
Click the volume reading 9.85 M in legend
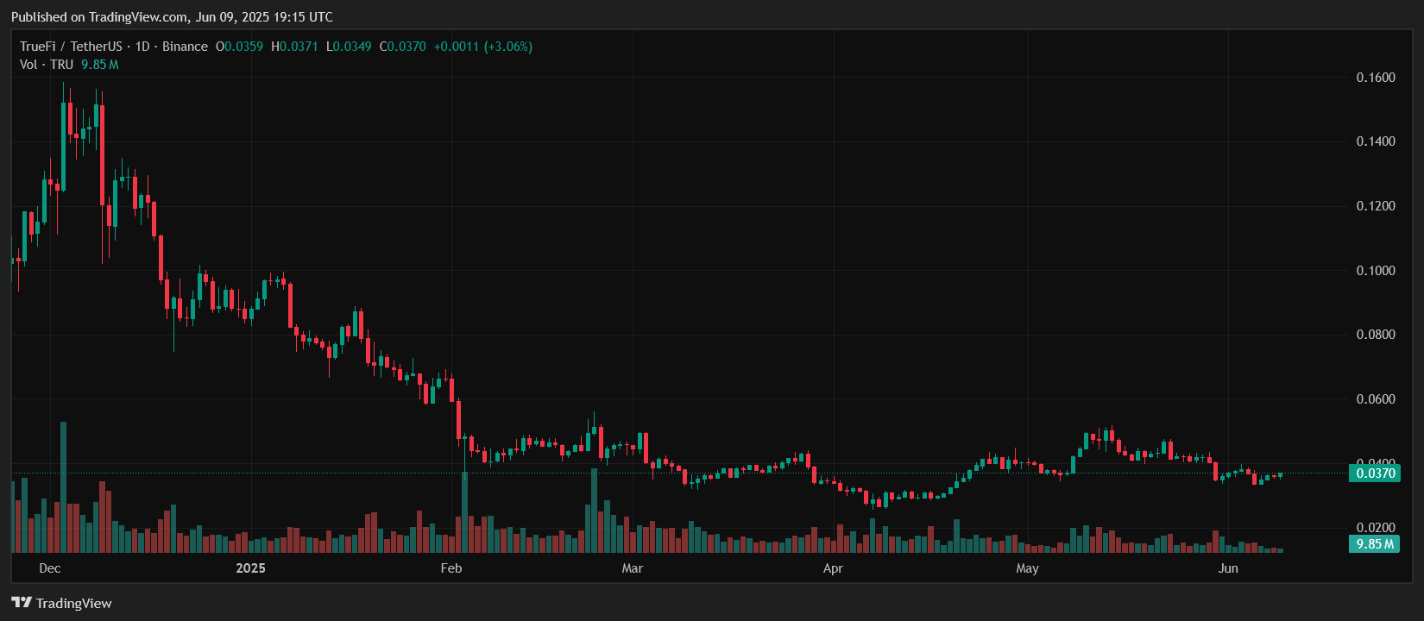100,65
